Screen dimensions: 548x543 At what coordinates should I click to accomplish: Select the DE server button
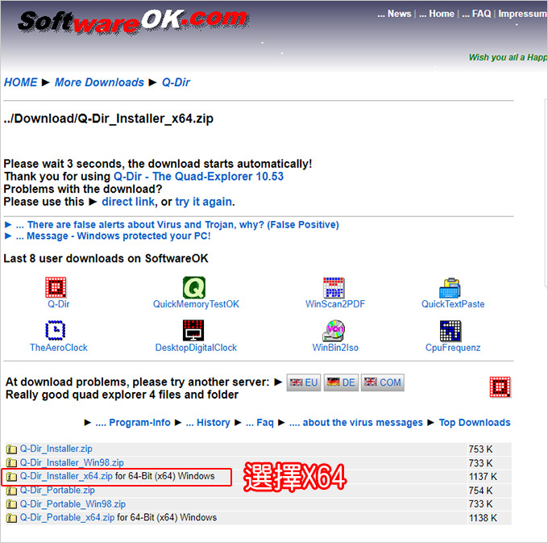pos(341,382)
